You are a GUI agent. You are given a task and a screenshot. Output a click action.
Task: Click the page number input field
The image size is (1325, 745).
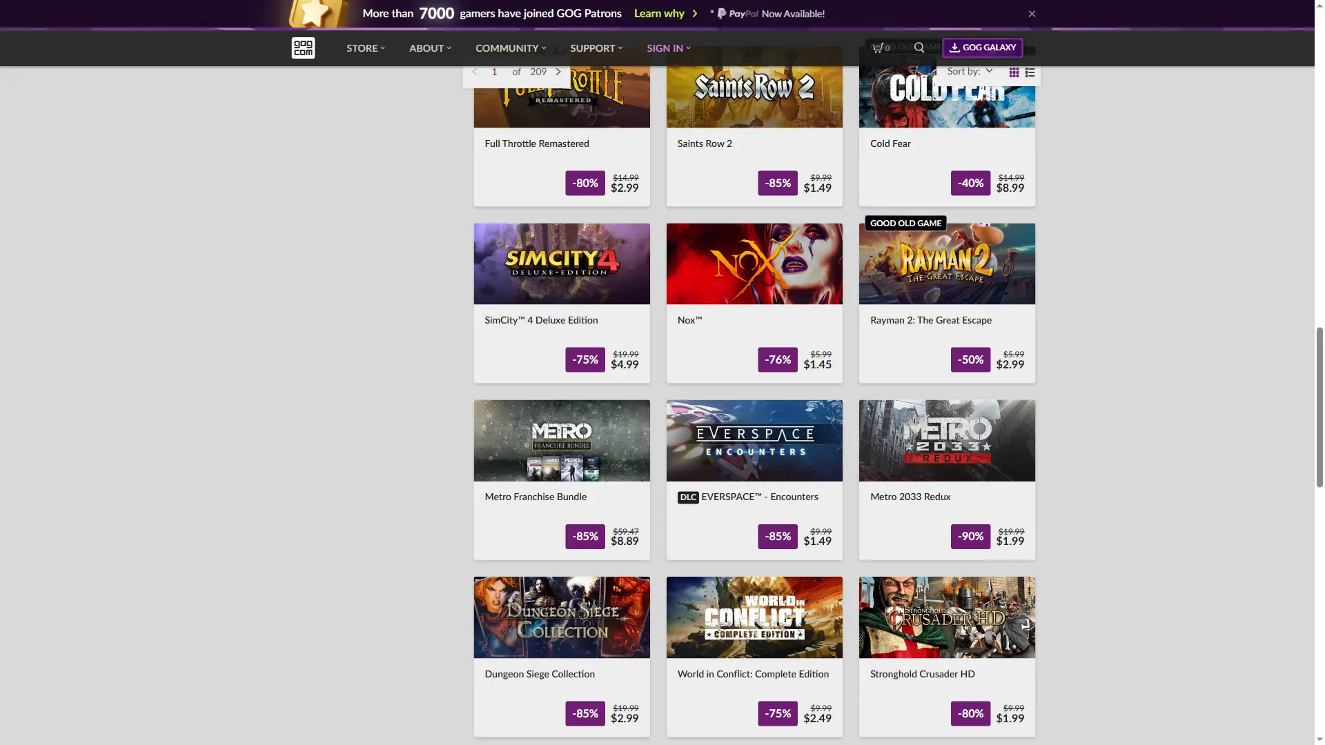point(495,72)
